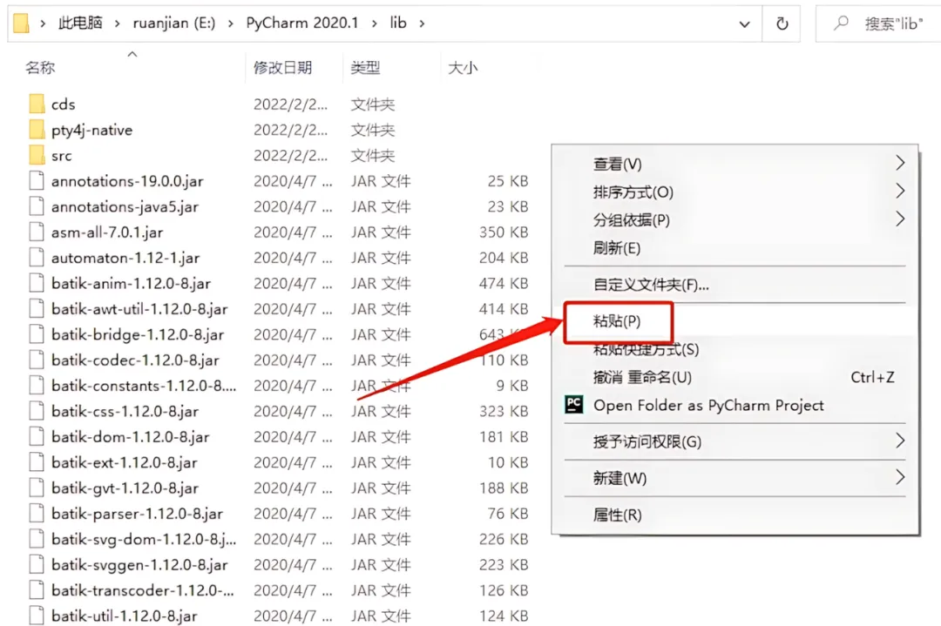Click PyCharm PC icon in context menu
The height and width of the screenshot is (626, 941).
click(573, 405)
